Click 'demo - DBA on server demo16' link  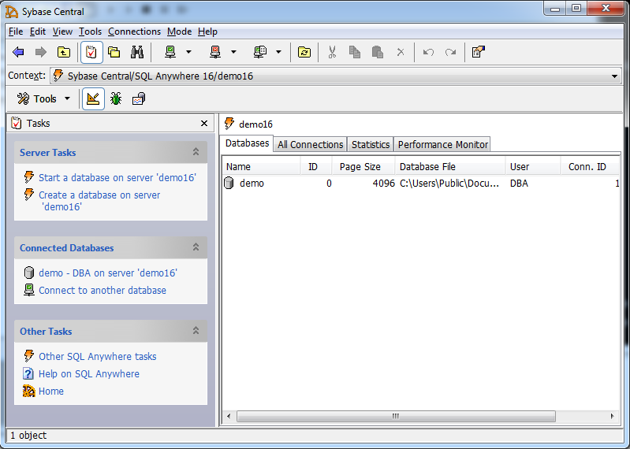[x=108, y=273]
